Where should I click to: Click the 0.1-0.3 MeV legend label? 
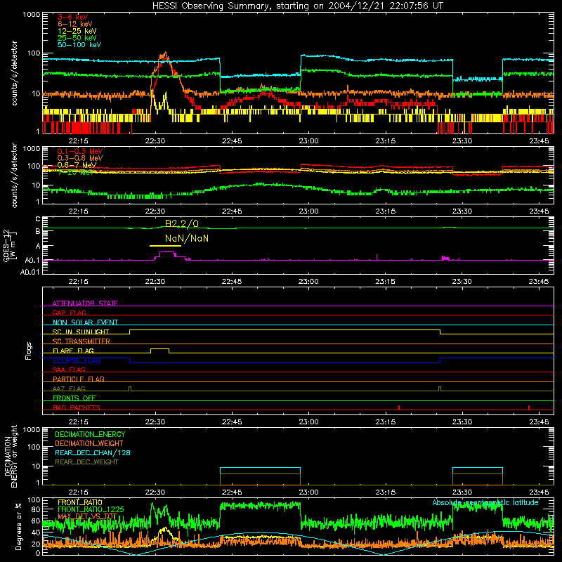80,151
